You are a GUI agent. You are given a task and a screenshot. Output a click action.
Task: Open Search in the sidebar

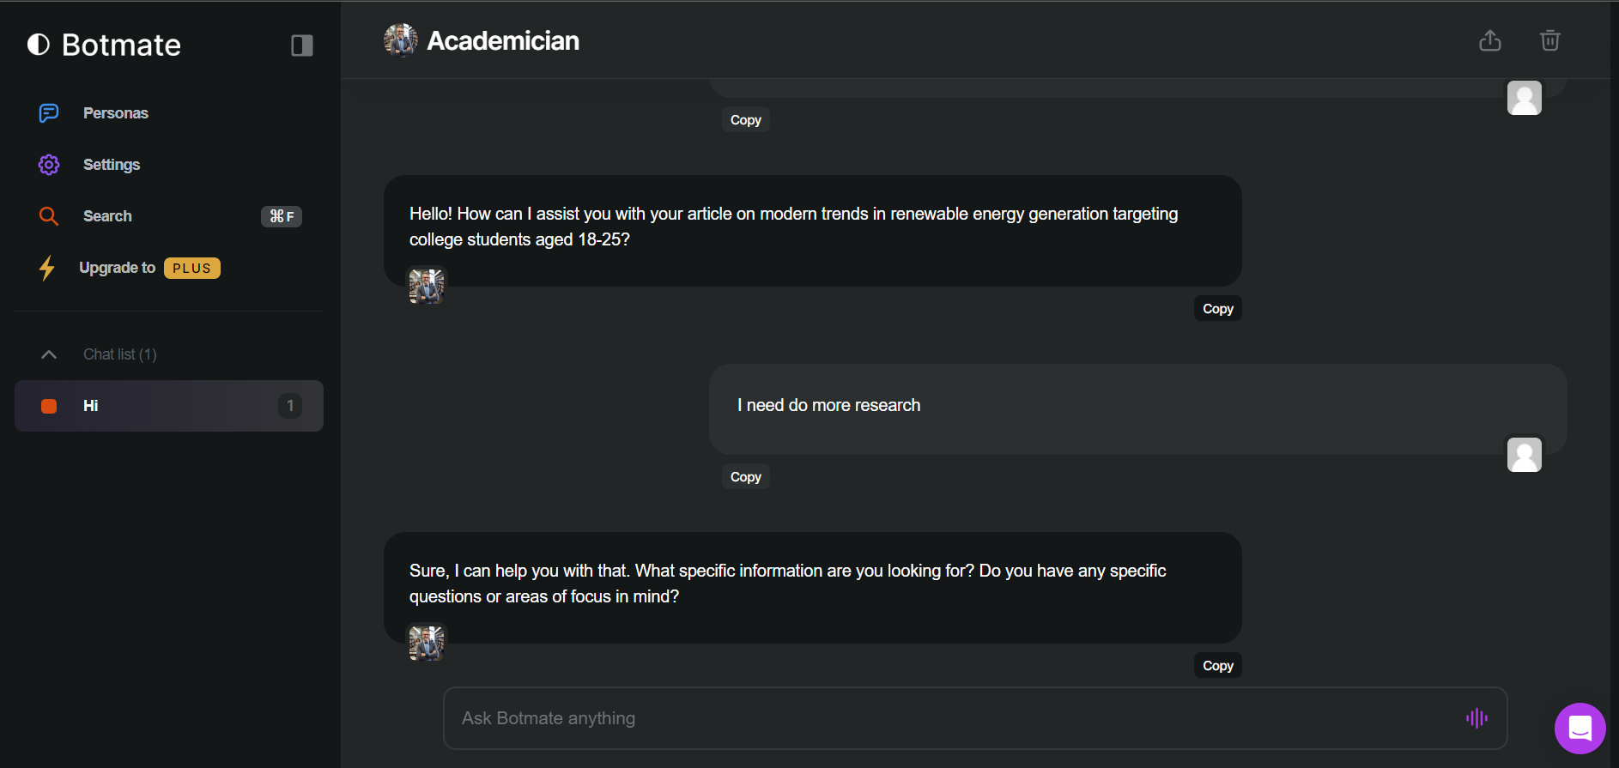pyautogui.click(x=107, y=216)
